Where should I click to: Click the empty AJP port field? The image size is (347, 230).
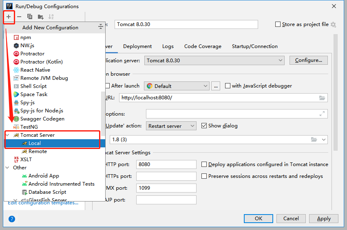tap(166, 200)
